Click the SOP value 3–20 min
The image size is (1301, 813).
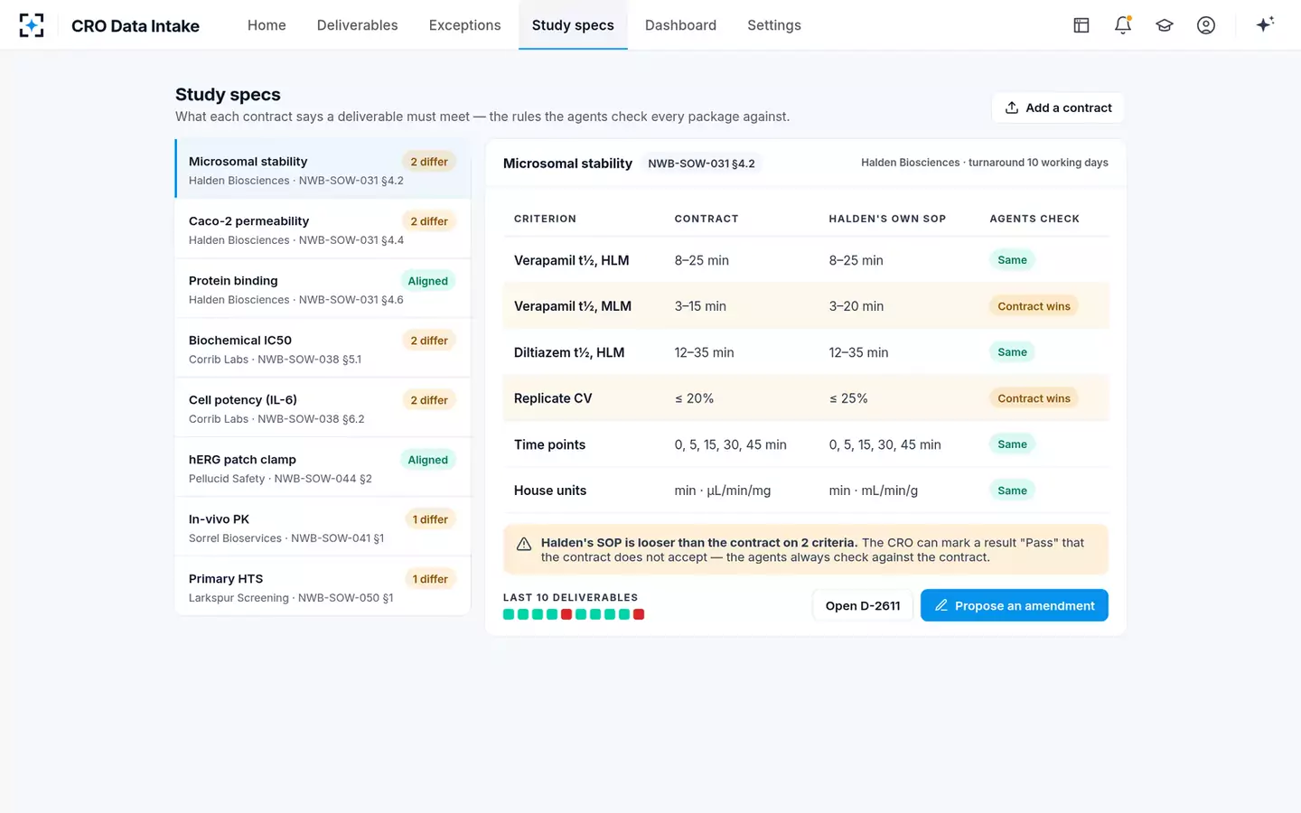[x=856, y=306]
